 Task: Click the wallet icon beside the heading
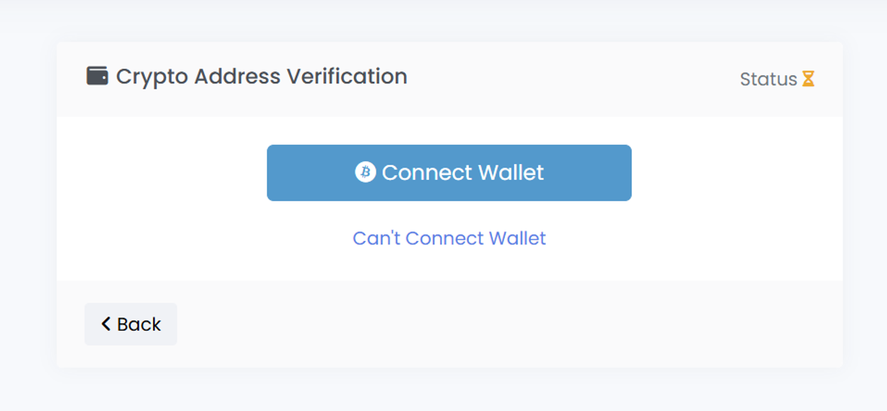[97, 76]
